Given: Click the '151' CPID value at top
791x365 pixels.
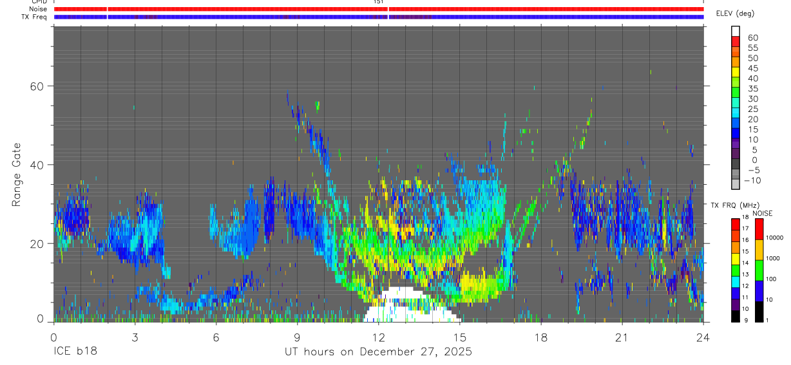Looking at the screenshot, I should coord(378,2).
